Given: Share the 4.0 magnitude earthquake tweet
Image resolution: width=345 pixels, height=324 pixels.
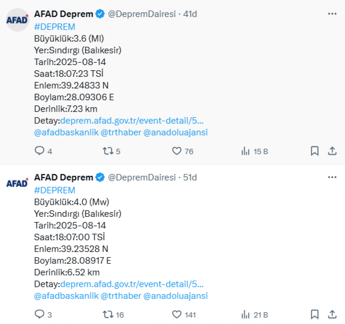Looking at the screenshot, I should pos(332,314).
